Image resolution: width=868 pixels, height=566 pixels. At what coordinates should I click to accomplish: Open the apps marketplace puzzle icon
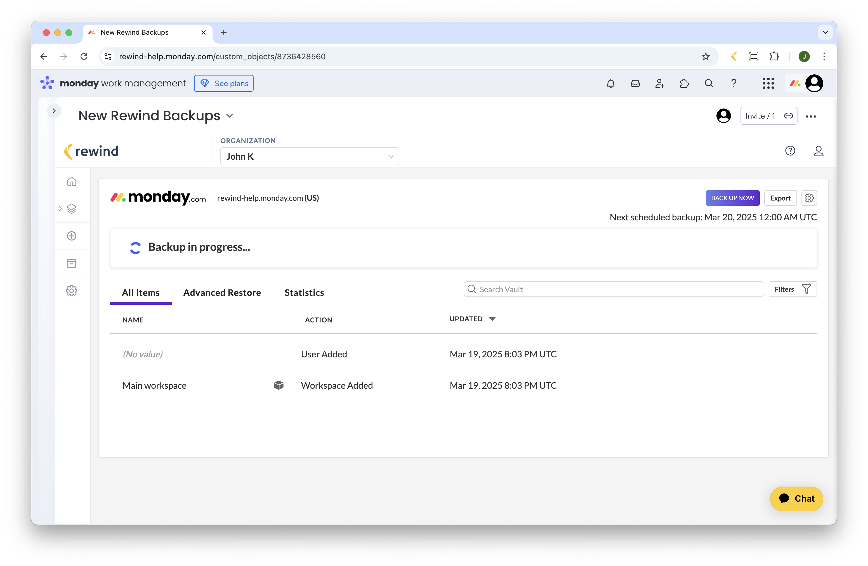tap(684, 84)
